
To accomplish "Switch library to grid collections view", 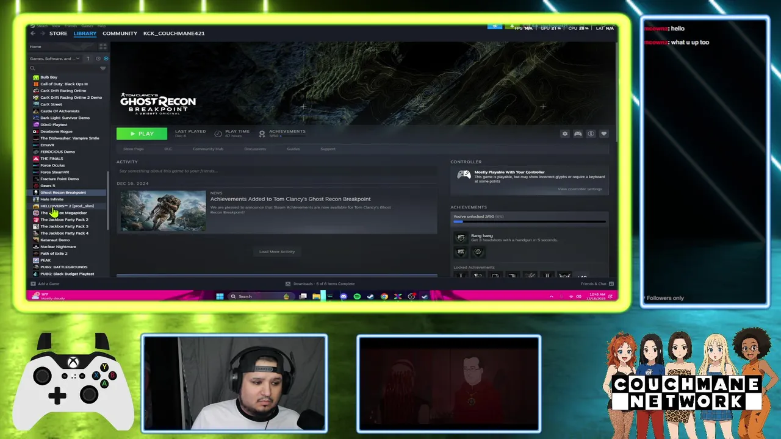I will pyautogui.click(x=104, y=47).
